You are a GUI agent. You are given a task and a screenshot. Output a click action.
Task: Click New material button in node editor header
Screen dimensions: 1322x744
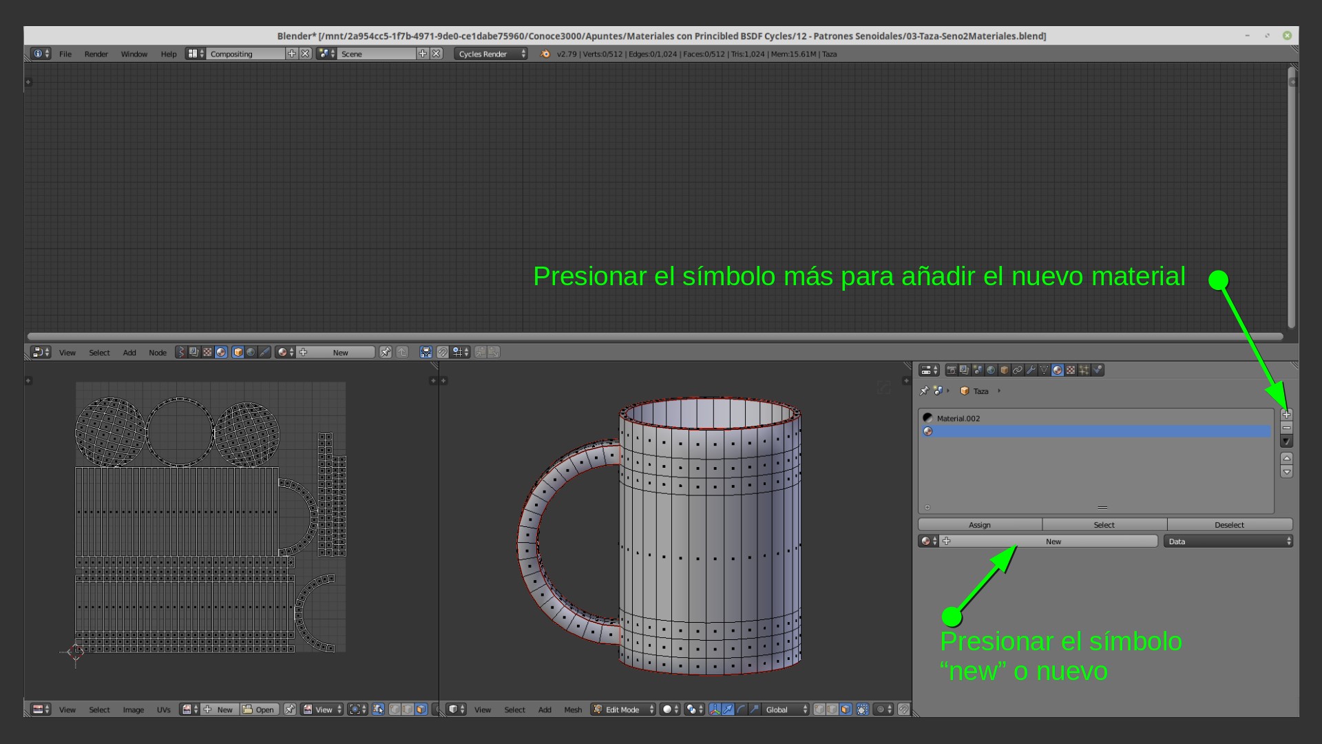click(336, 352)
